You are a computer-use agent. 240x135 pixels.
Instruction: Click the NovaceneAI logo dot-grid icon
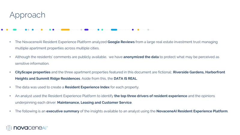tap(9, 128)
